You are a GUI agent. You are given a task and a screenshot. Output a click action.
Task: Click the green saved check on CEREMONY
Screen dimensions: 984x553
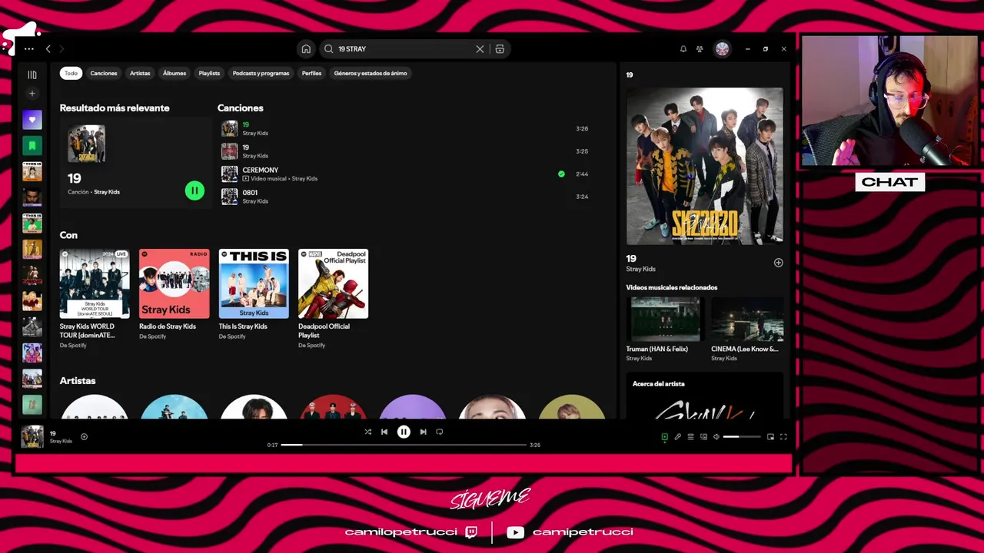click(x=561, y=174)
